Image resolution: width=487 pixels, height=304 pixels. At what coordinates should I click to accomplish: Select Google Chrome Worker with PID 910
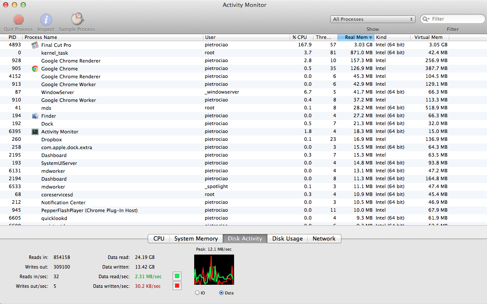click(x=244, y=100)
